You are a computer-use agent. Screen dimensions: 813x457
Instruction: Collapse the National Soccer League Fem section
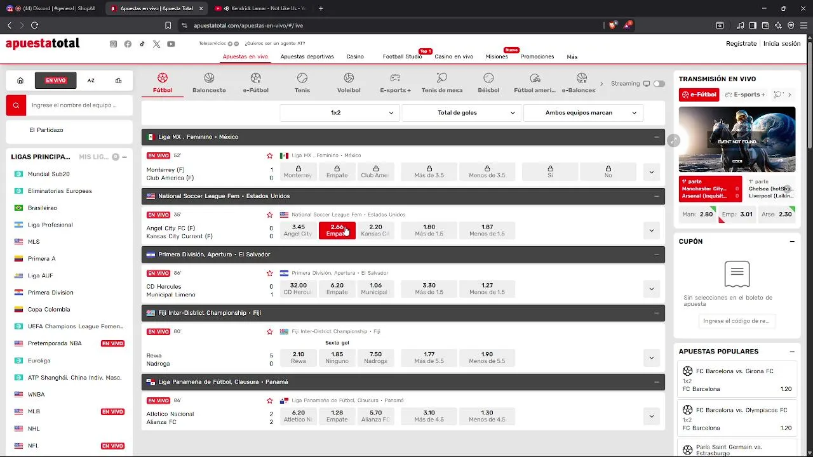pos(656,196)
